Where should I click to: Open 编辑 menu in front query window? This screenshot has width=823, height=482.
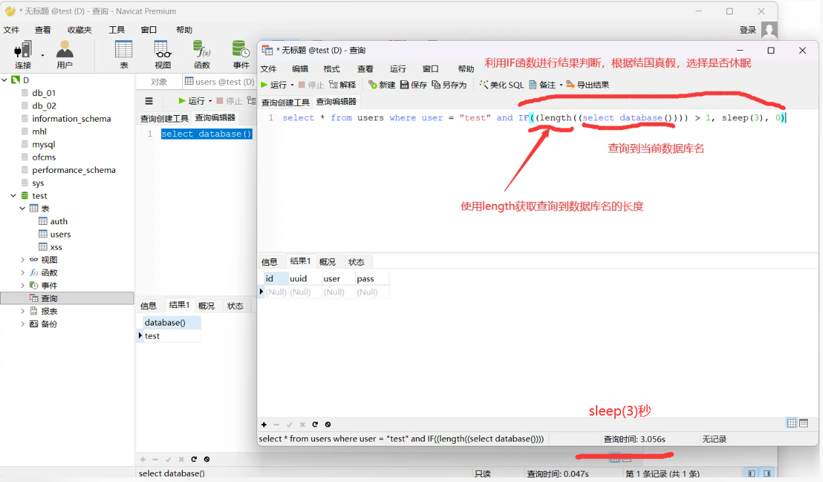point(300,68)
